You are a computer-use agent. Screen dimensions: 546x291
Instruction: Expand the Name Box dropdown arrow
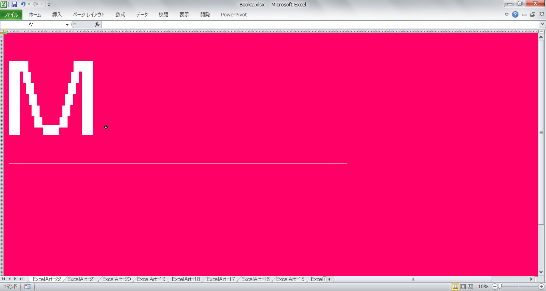click(67, 24)
